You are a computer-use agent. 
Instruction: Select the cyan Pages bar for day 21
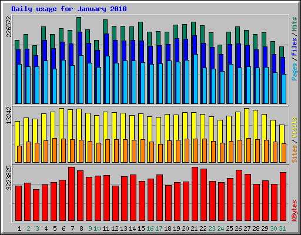196,79
